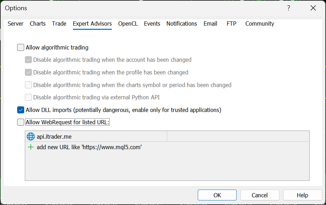Click the globe icon beside api.itrader.me
326x205 pixels.
pos(31,137)
